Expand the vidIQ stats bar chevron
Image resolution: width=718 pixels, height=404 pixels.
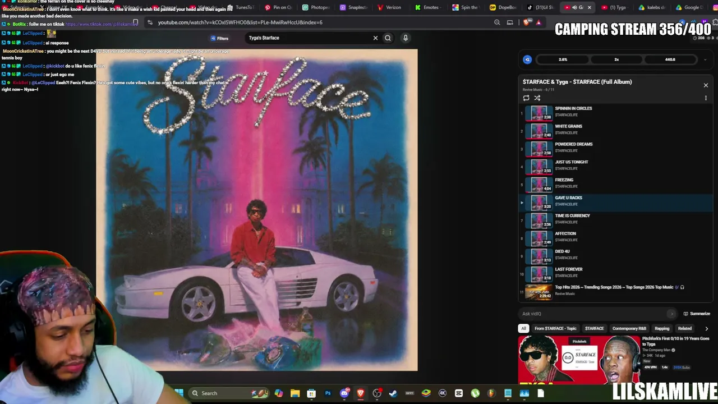pos(705,59)
